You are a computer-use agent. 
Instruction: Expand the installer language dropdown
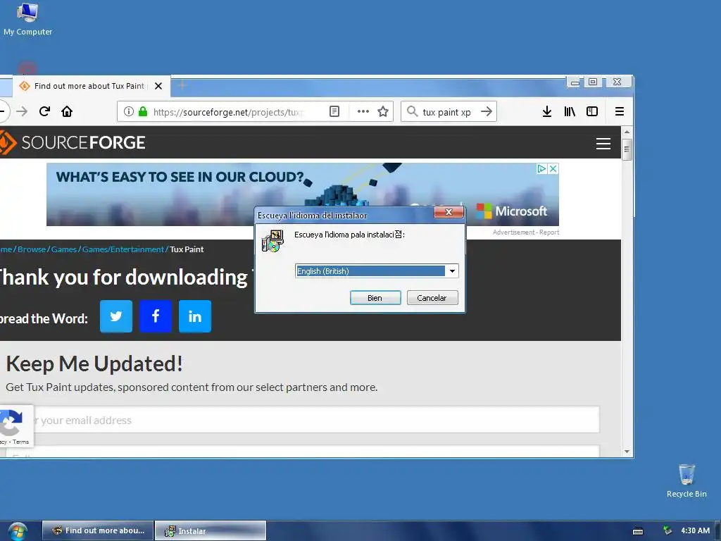click(453, 271)
